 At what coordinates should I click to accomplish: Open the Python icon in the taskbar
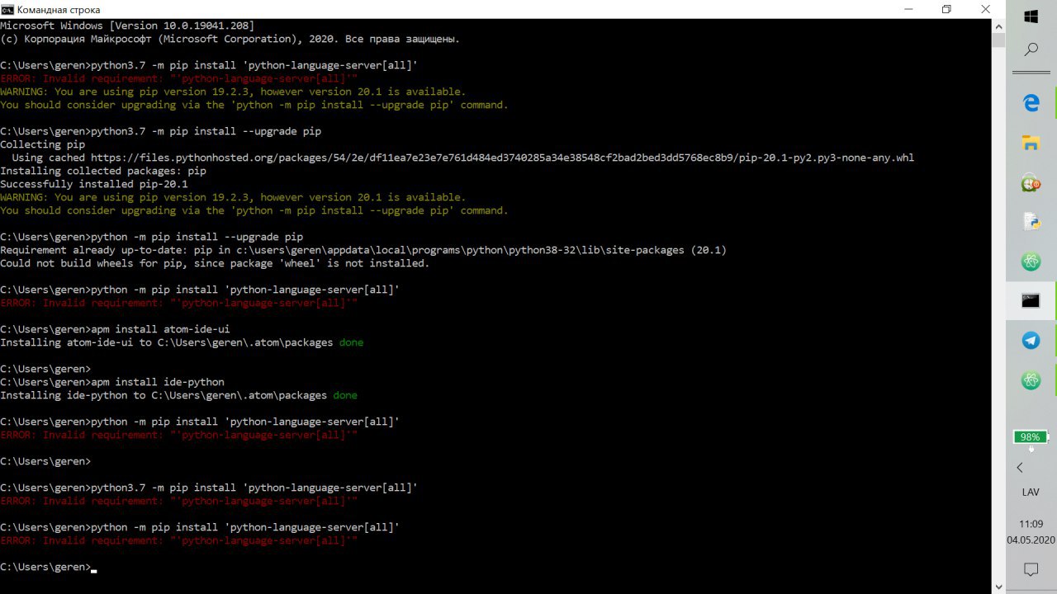(1031, 222)
